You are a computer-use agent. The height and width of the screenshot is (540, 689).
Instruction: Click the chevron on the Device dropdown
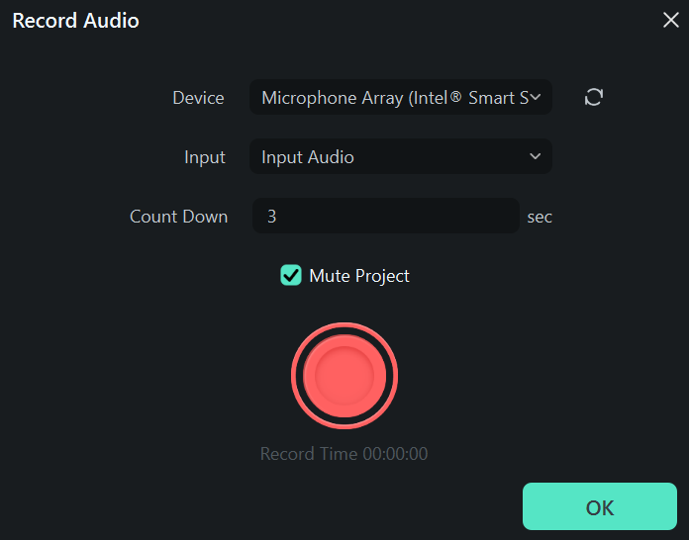(536, 97)
